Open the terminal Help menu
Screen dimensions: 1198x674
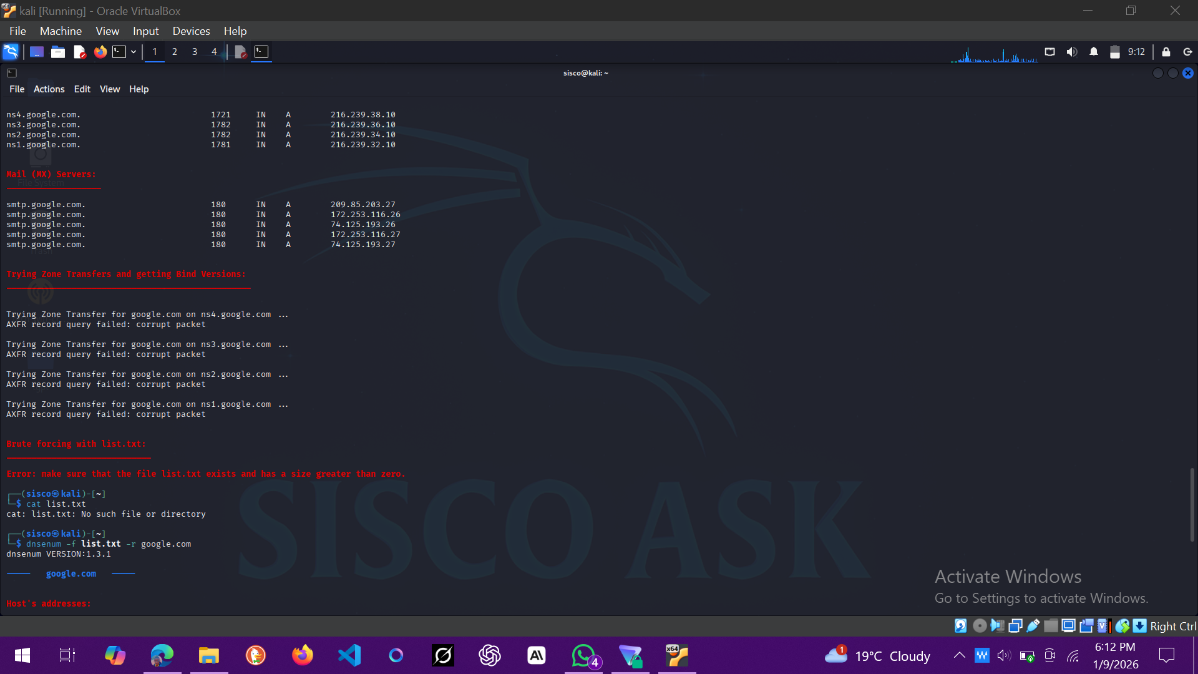click(x=139, y=89)
